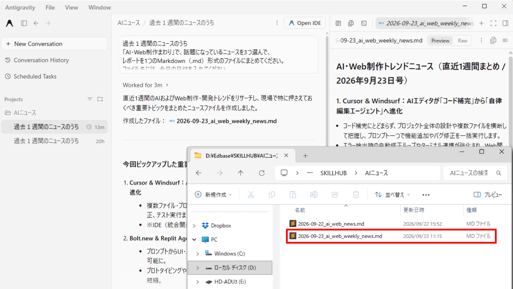This screenshot has height=289, width=513.
Task: Click the Cut scissors icon
Action: click(251, 194)
